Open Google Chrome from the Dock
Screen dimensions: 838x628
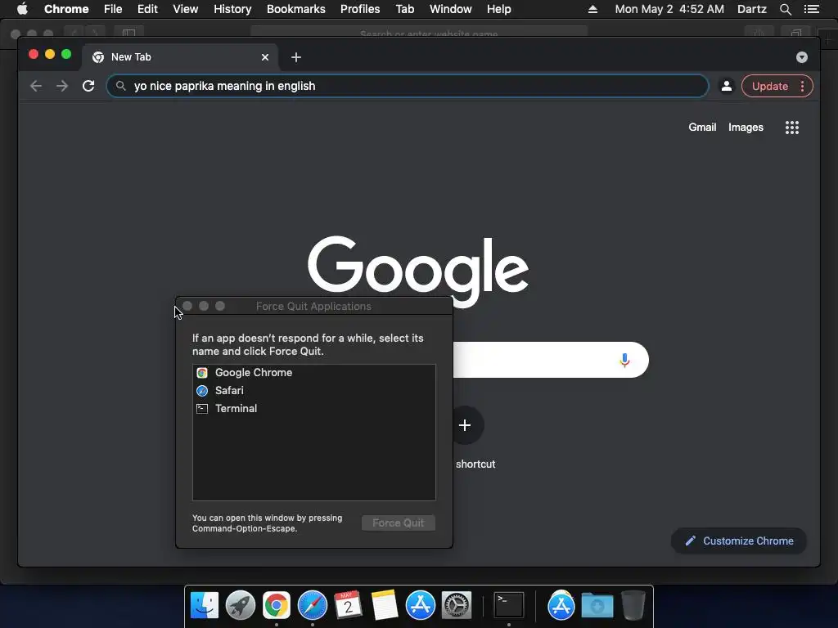277,606
